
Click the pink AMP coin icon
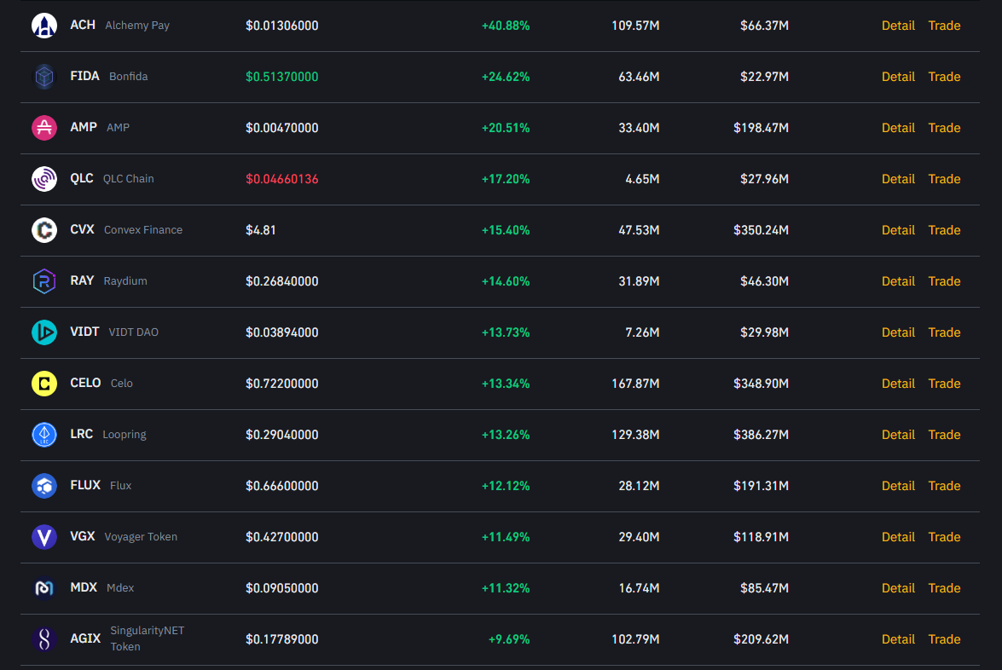pos(44,128)
